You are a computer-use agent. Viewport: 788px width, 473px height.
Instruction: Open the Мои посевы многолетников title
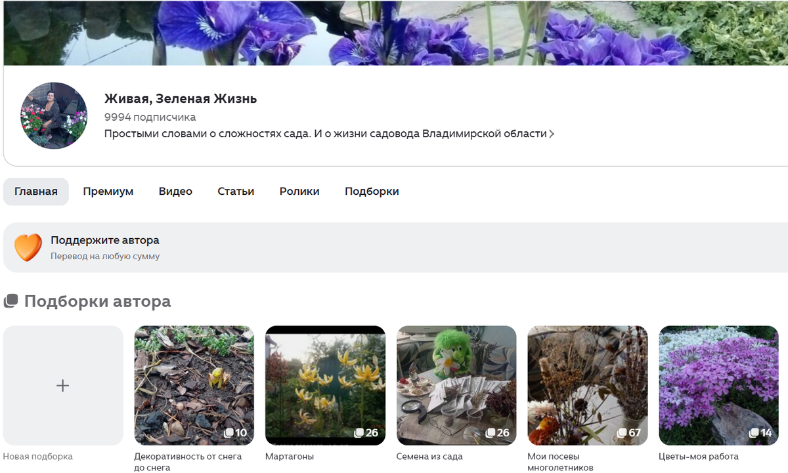560,462
